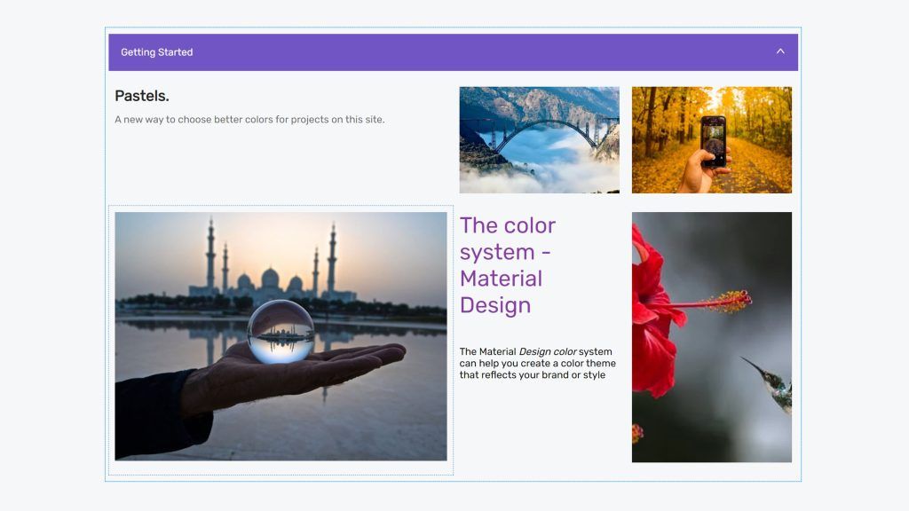
Task: Click the color system Material Design heading
Action: coord(508,264)
